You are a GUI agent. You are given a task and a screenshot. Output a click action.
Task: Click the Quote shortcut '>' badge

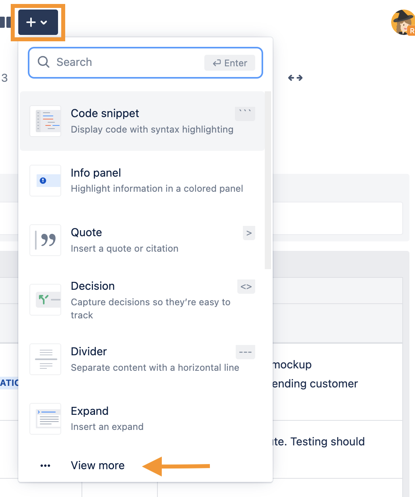[249, 233]
